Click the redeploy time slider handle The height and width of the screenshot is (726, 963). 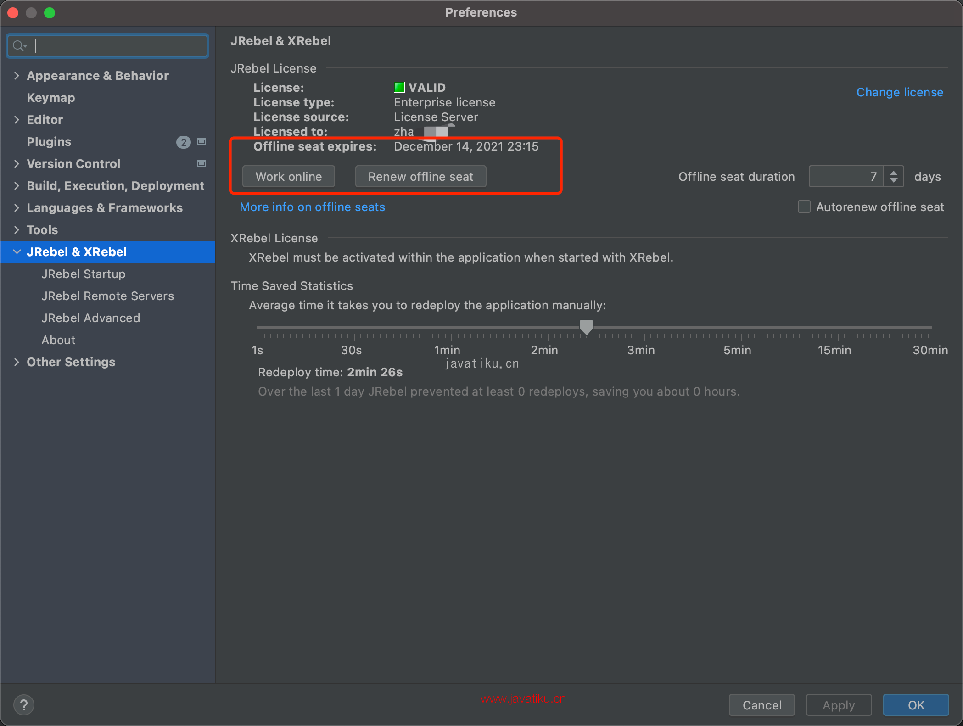pos(586,327)
